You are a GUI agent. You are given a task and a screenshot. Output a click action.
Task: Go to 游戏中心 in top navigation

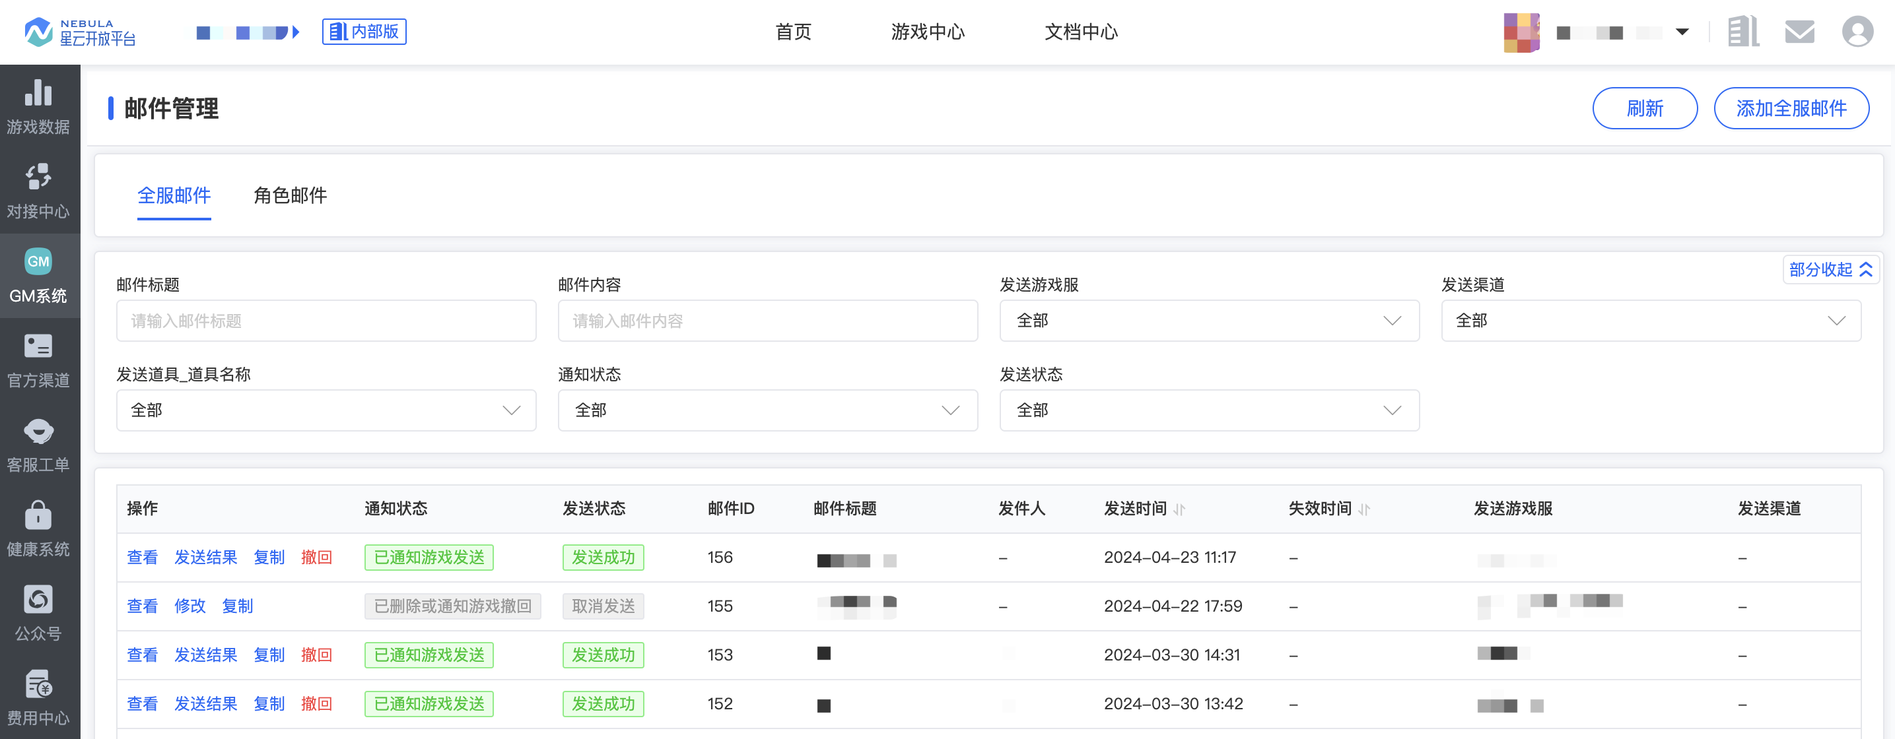927,32
